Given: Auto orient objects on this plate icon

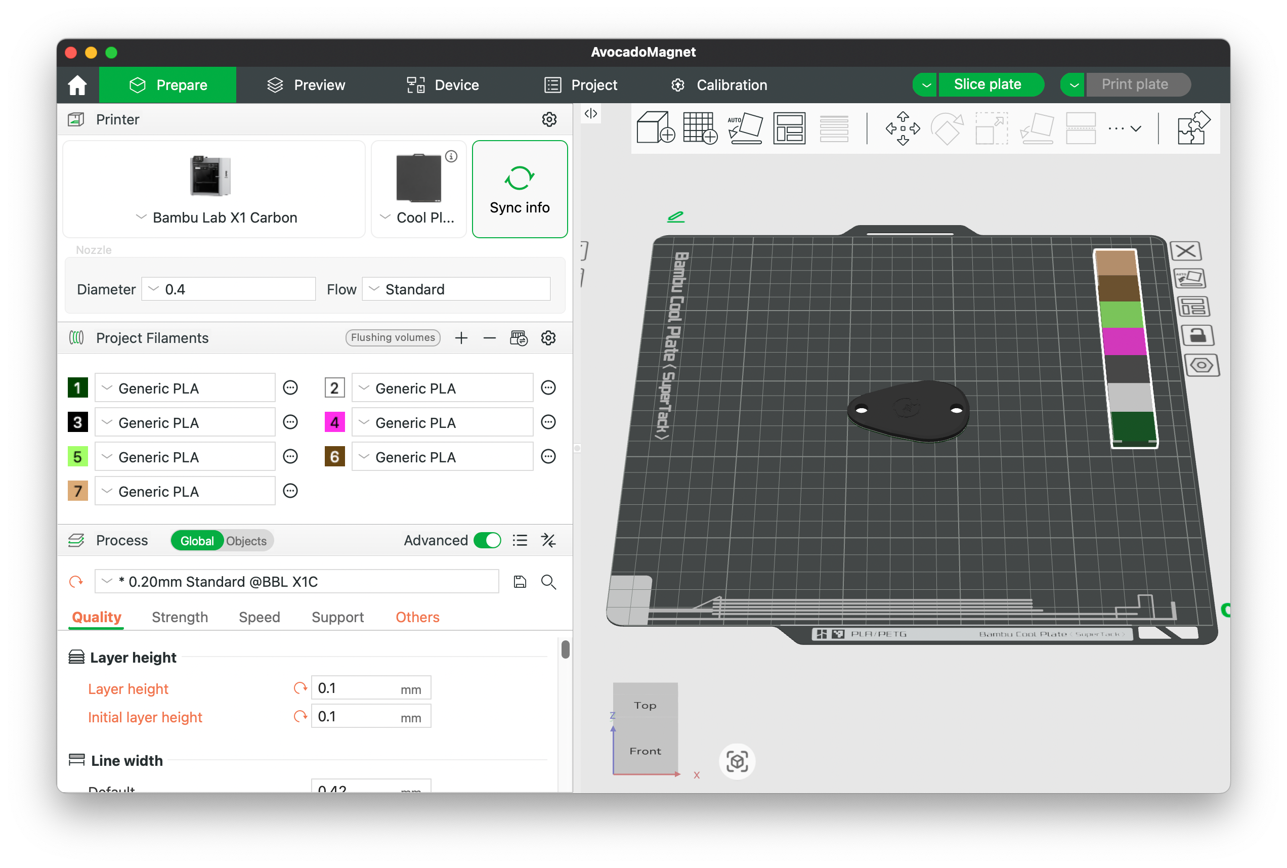Looking at the screenshot, I should [1189, 278].
